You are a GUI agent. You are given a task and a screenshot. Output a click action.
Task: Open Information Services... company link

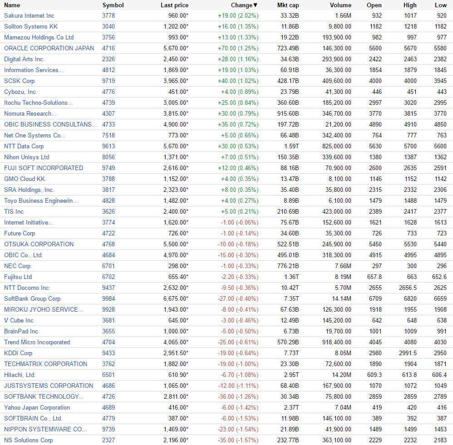pos(34,70)
